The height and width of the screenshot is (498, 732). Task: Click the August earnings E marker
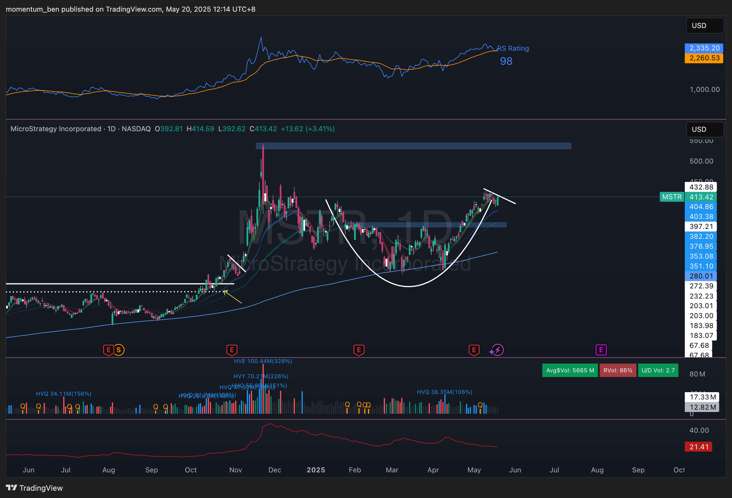click(x=108, y=350)
